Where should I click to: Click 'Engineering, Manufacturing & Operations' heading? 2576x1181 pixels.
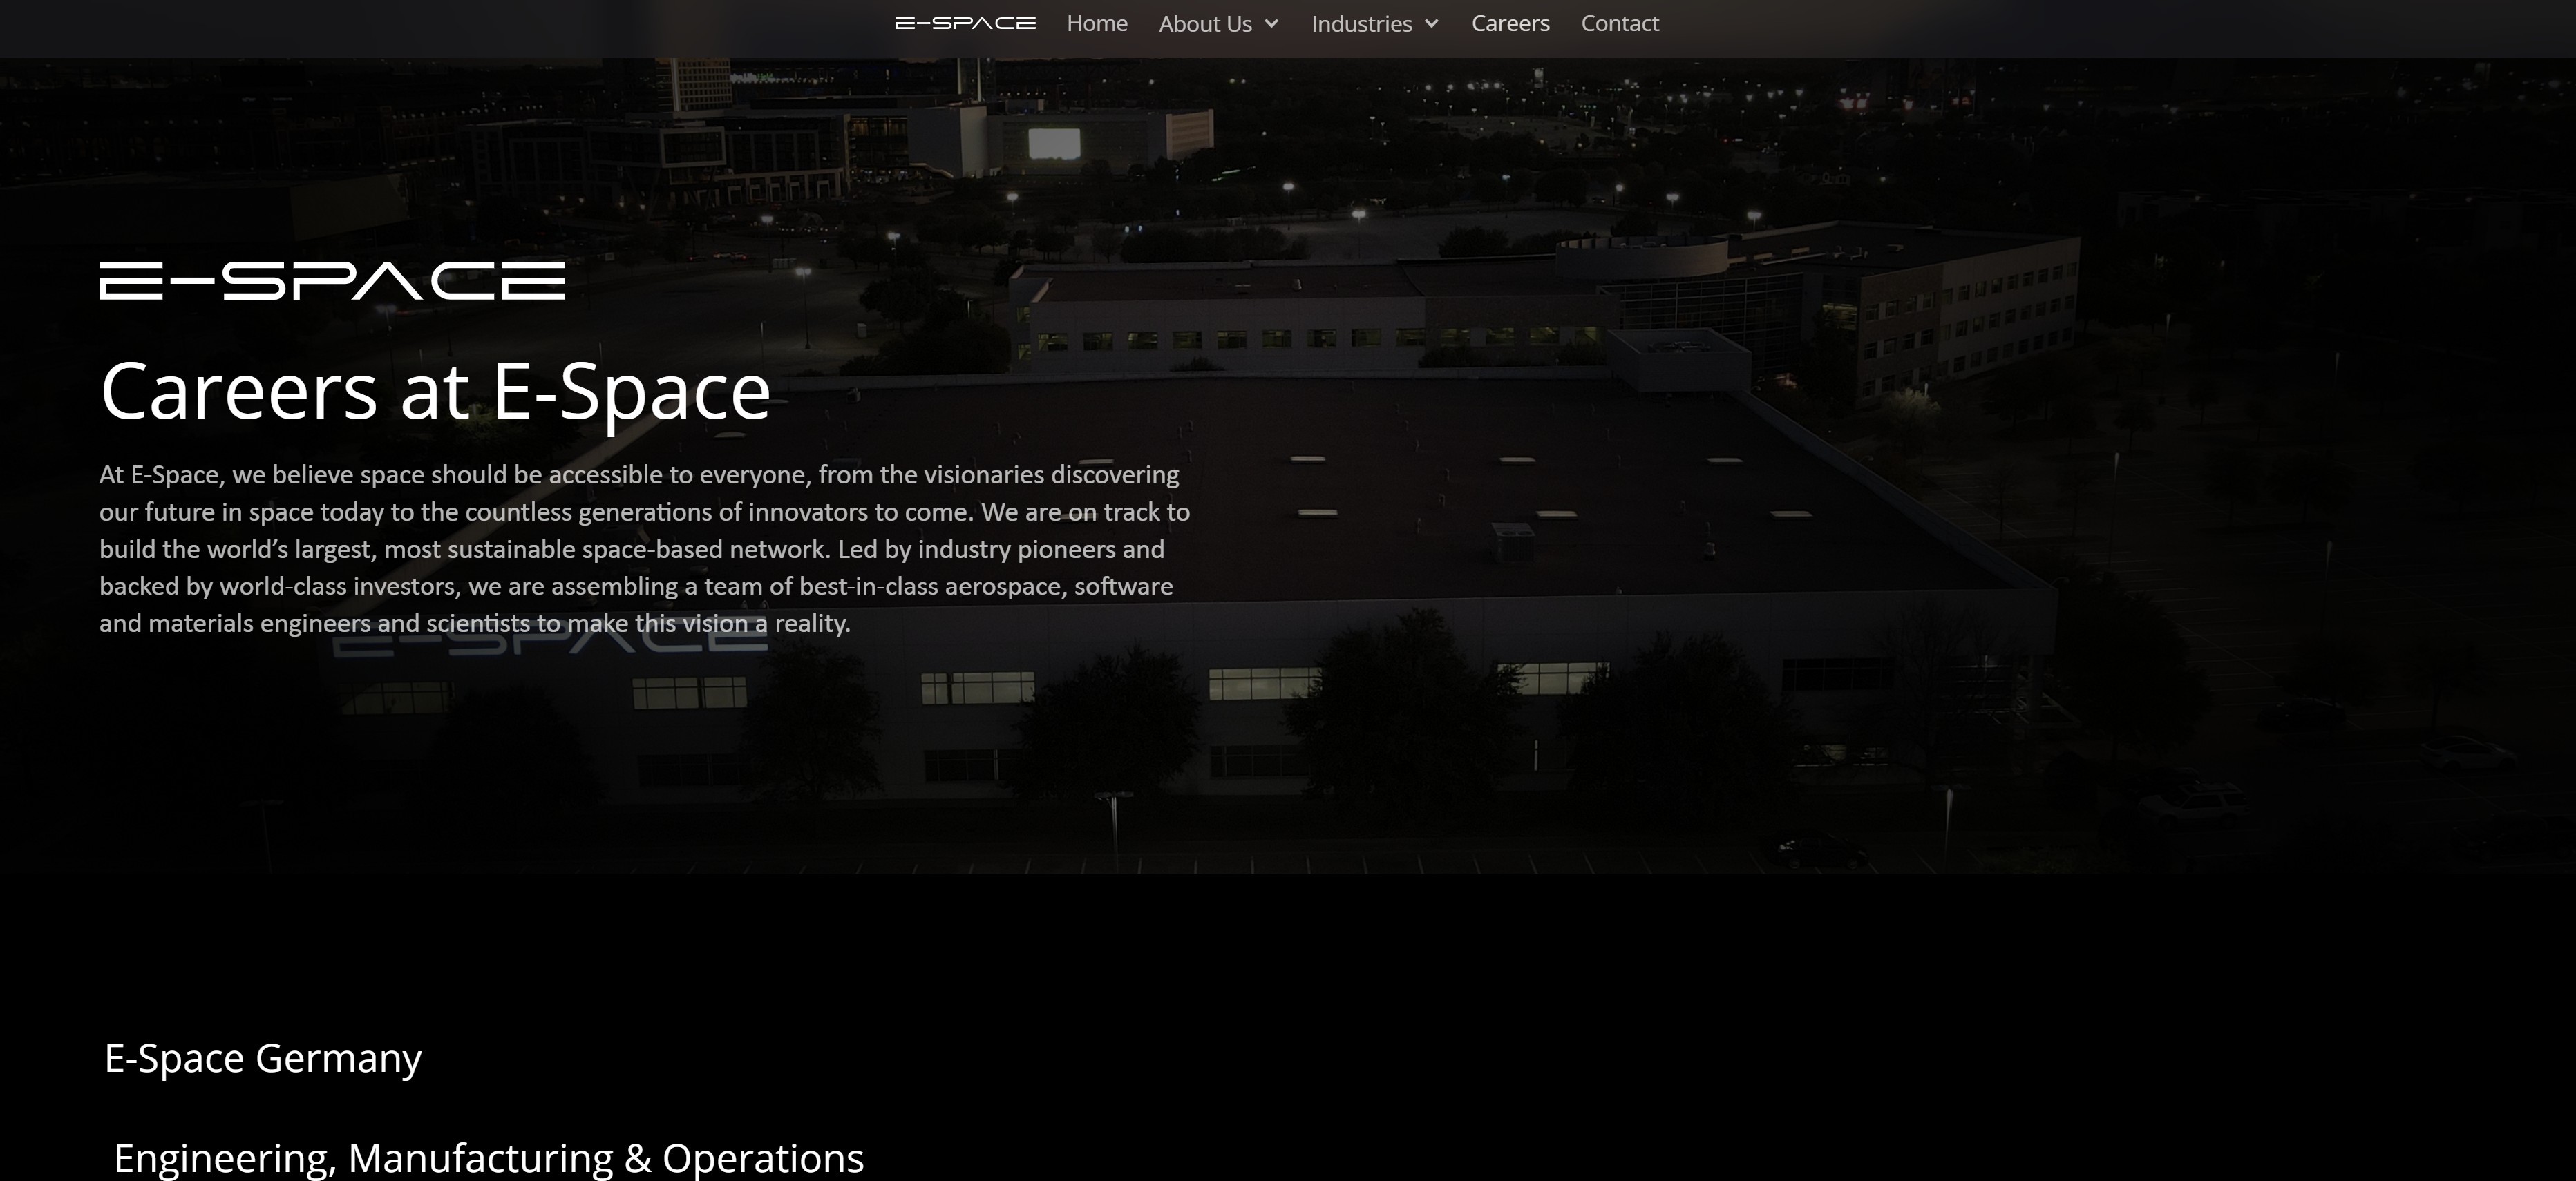(488, 1158)
